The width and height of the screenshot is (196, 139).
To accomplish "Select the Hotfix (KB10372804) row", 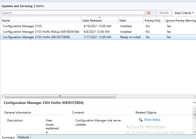I will (98, 37).
